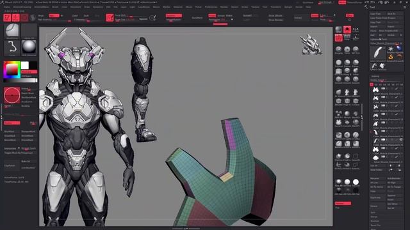Open the Help menu

[x=308, y=7]
